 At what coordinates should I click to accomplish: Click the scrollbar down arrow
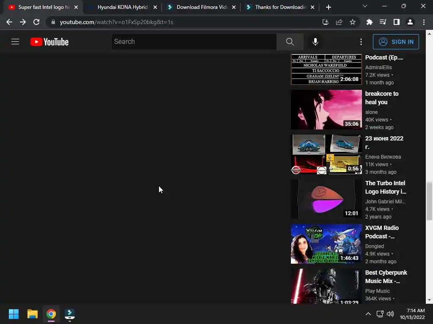click(x=429, y=300)
